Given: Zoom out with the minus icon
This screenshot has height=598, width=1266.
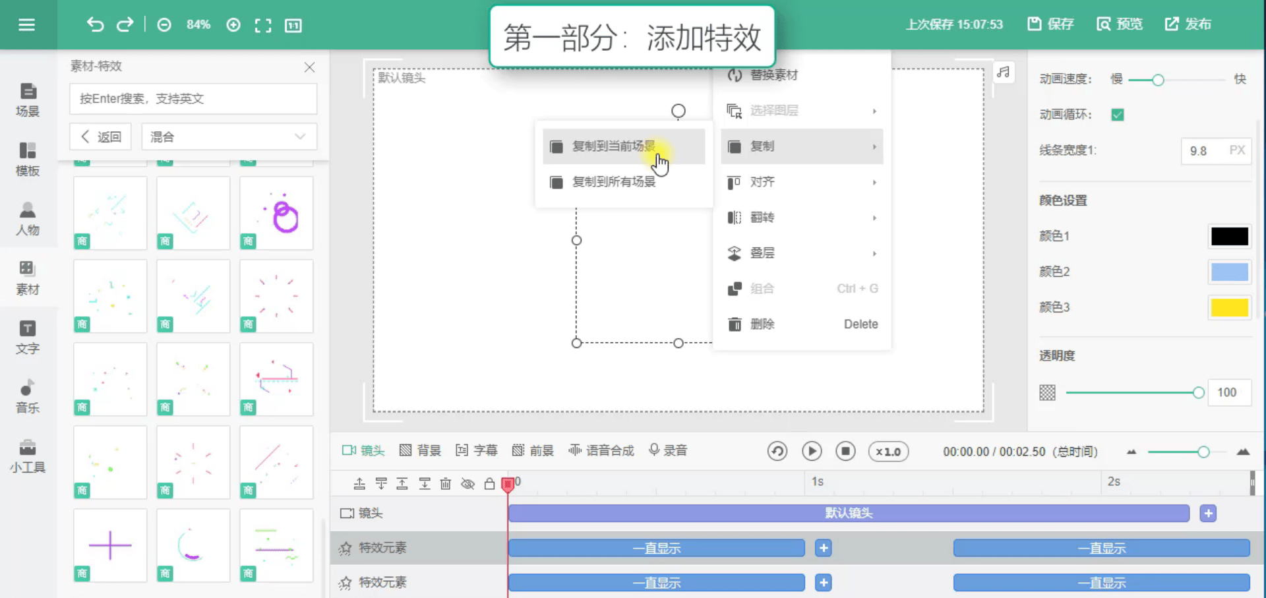Looking at the screenshot, I should tap(164, 25).
